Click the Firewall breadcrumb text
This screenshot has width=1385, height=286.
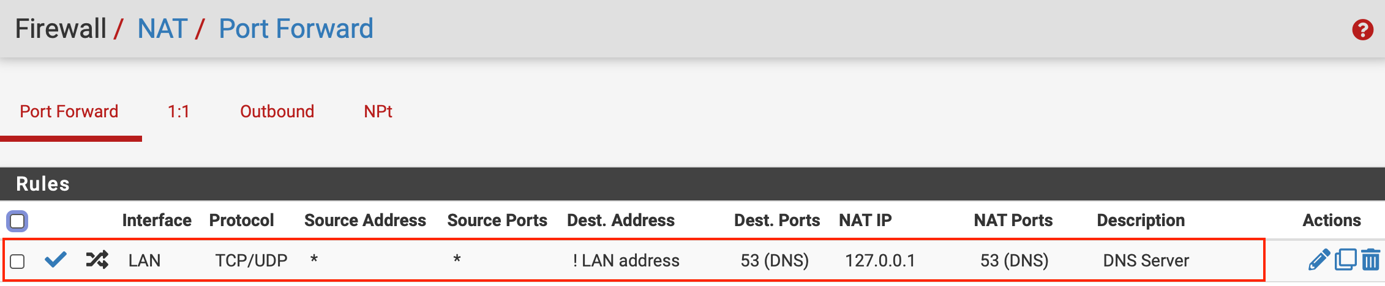coord(61,29)
